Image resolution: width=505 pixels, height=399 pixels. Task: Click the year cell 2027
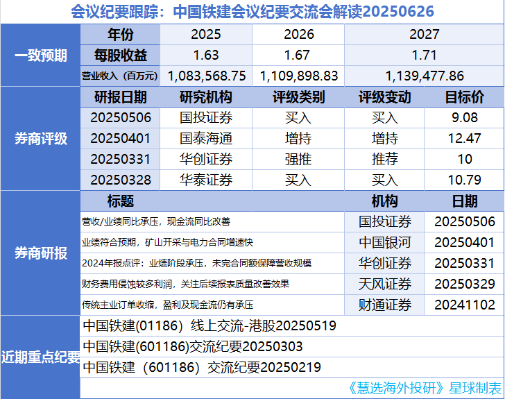[x=424, y=34]
